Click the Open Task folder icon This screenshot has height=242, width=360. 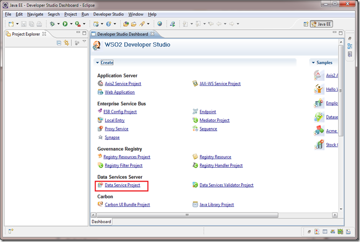coord(134,24)
